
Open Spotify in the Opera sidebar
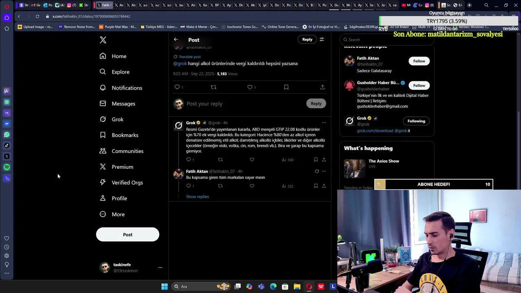coord(7,167)
